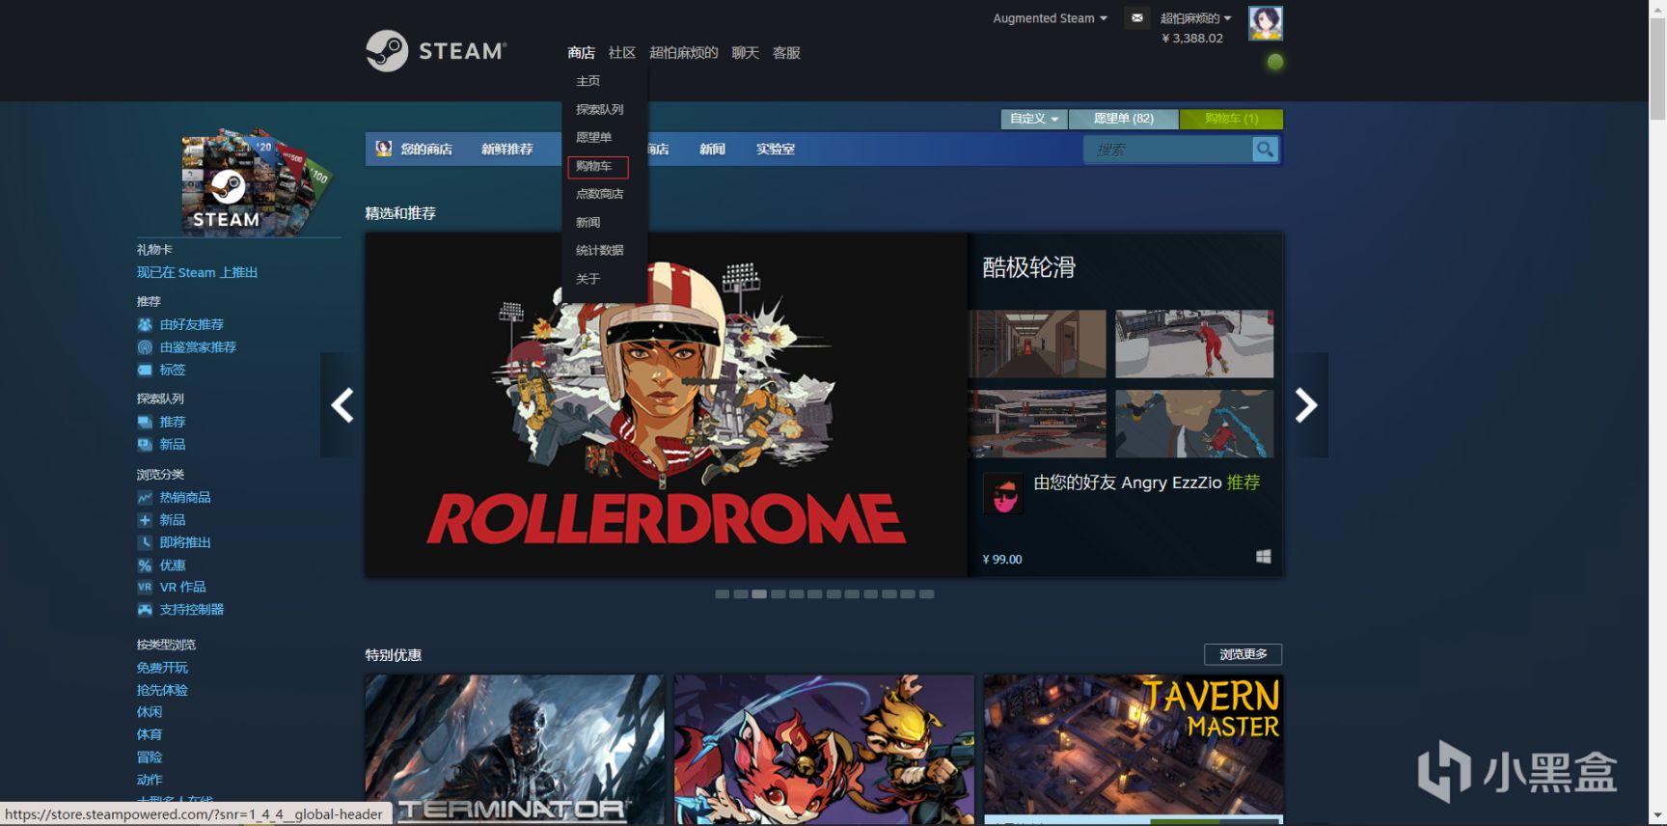The height and width of the screenshot is (826, 1667).
Task: Click the 热销商品 chart icon
Action: coord(145,498)
